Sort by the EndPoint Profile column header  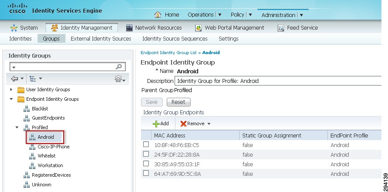click(x=349, y=135)
